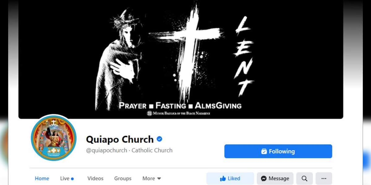Click the Messenger icon in Message button
This screenshot has height=185, width=371.
click(264, 179)
